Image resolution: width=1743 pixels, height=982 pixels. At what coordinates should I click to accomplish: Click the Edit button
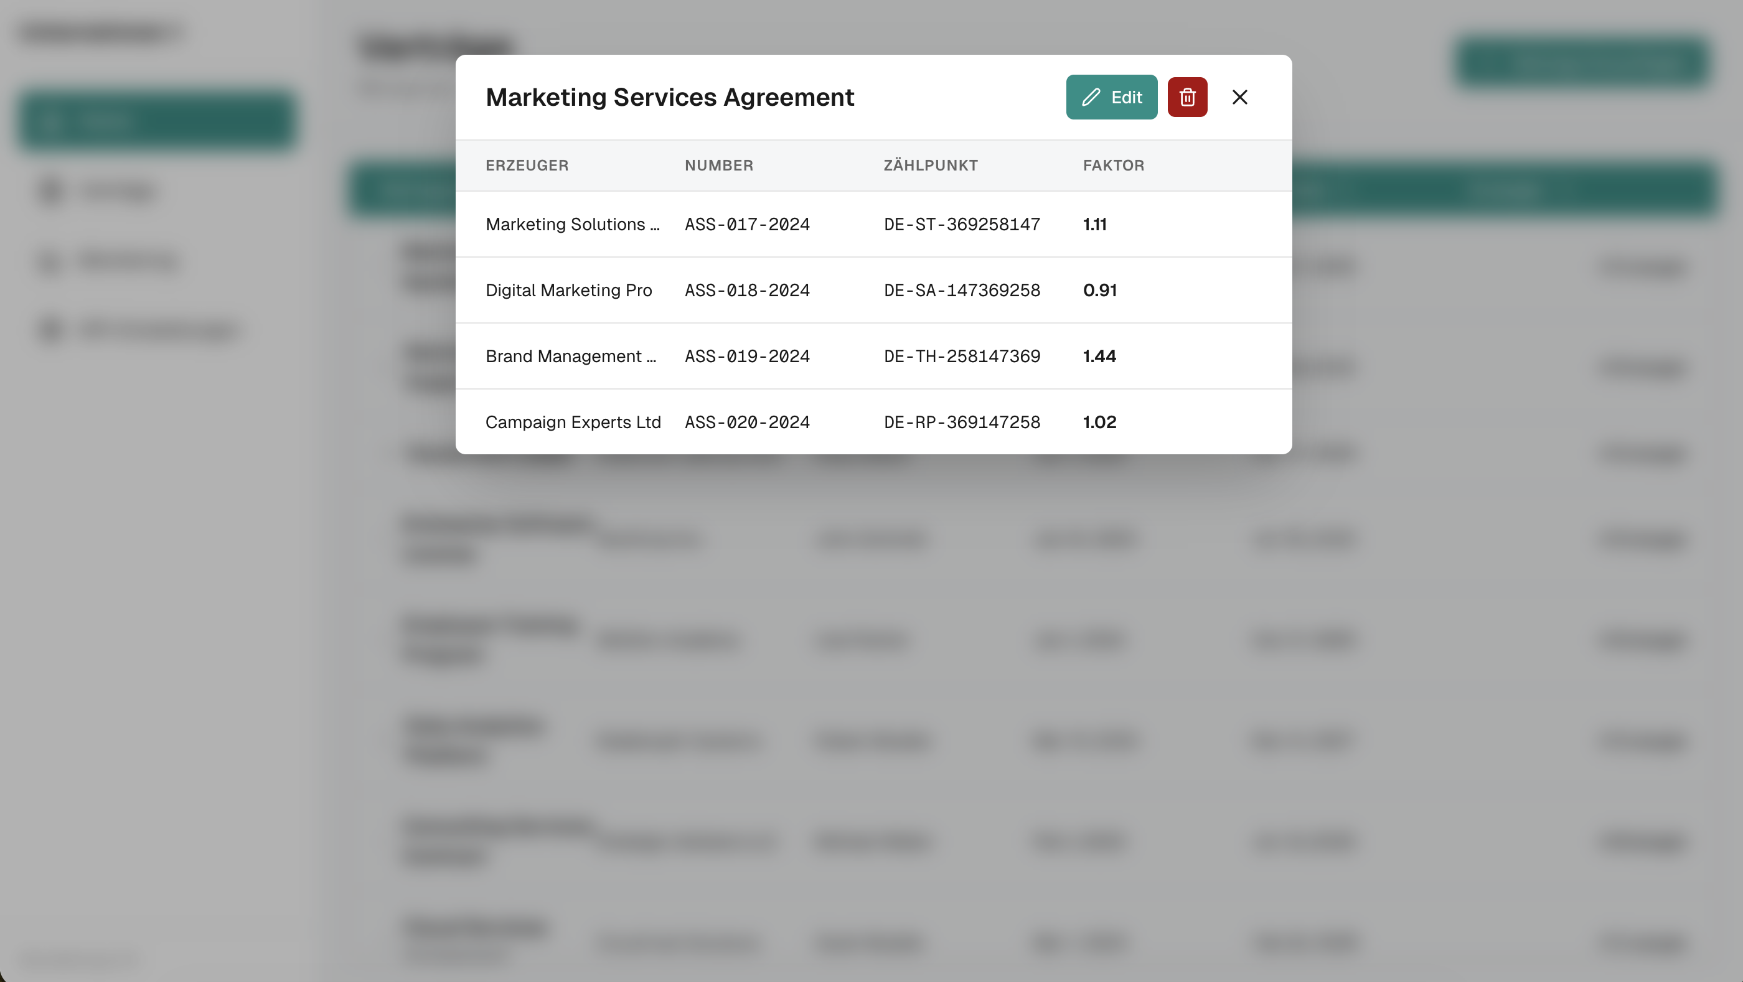pos(1111,96)
